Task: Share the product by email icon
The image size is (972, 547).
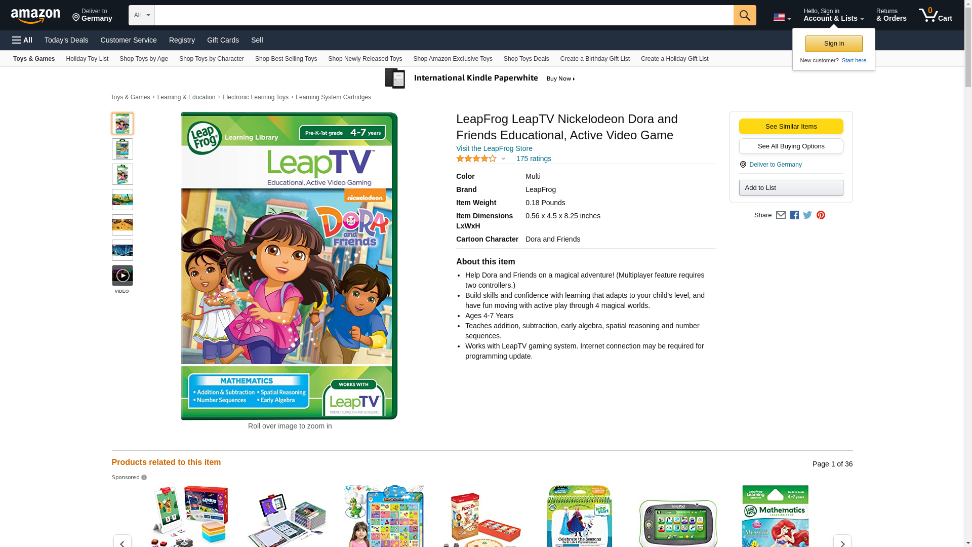Action: coord(781,215)
